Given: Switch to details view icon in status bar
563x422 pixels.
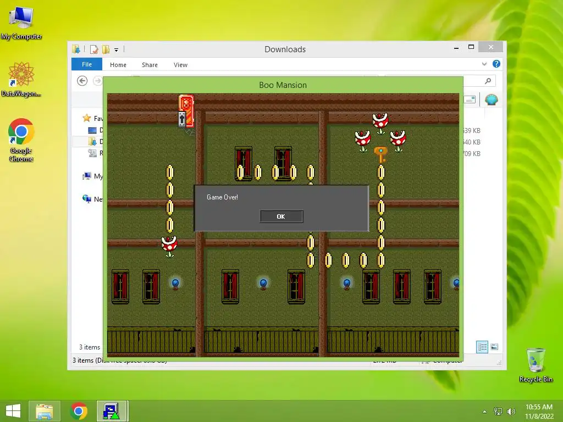Looking at the screenshot, I should (482, 347).
